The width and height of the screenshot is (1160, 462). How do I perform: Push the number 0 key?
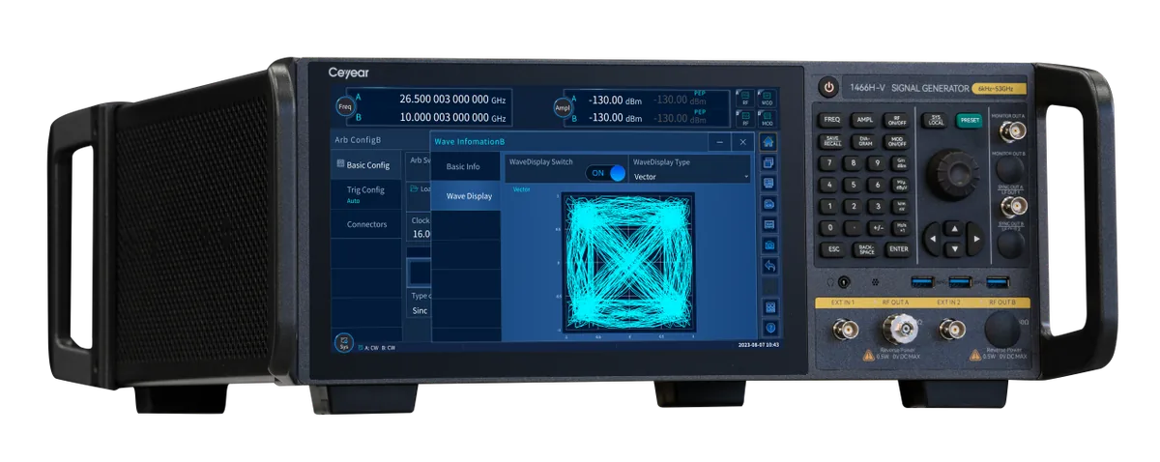(829, 227)
